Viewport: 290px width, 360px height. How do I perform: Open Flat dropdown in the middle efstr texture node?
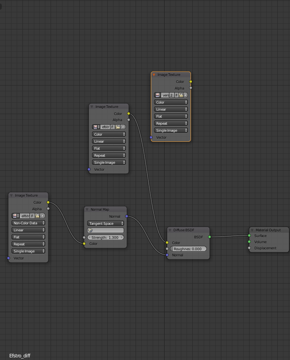(x=109, y=148)
